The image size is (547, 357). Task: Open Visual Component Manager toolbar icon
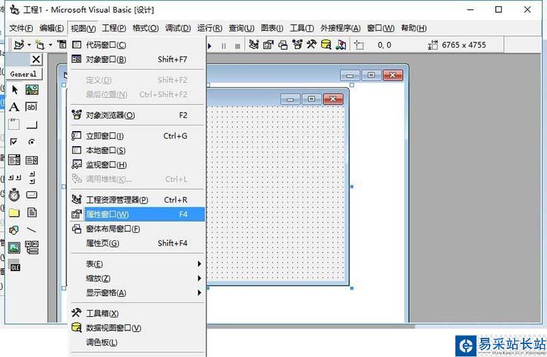tap(341, 44)
